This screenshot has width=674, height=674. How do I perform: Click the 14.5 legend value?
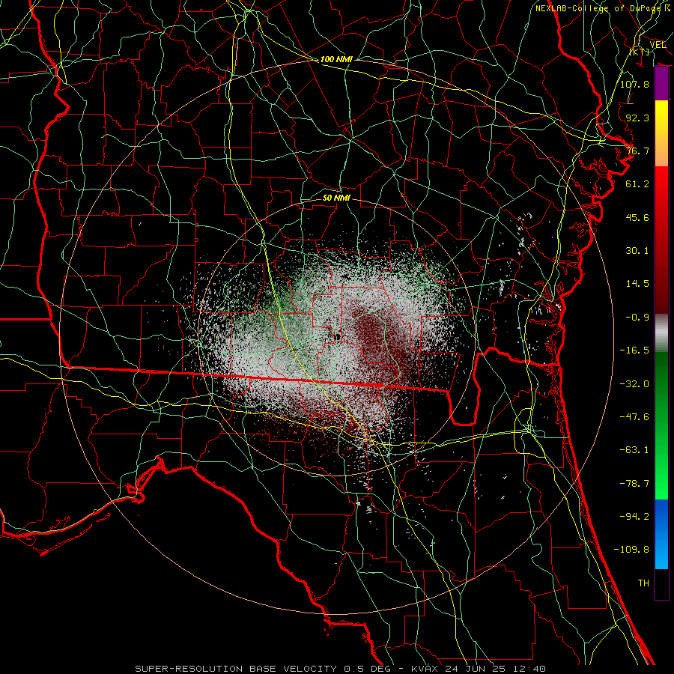[x=637, y=284]
